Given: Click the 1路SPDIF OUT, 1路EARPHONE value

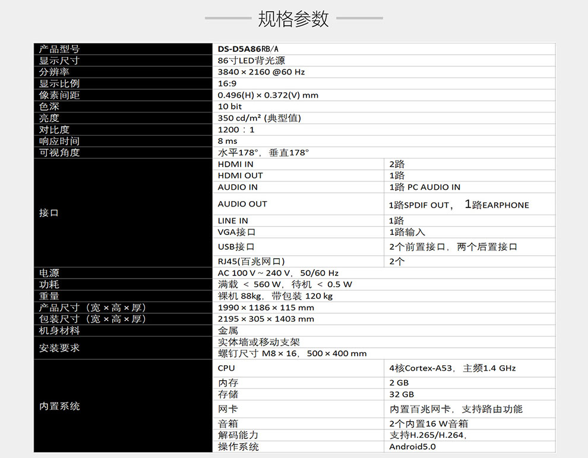Looking at the screenshot, I should pyautogui.click(x=459, y=205).
